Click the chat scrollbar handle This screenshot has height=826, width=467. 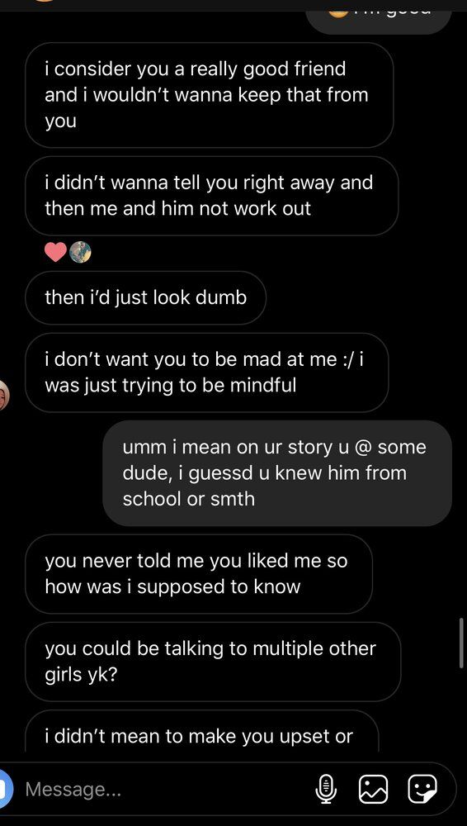[461, 643]
